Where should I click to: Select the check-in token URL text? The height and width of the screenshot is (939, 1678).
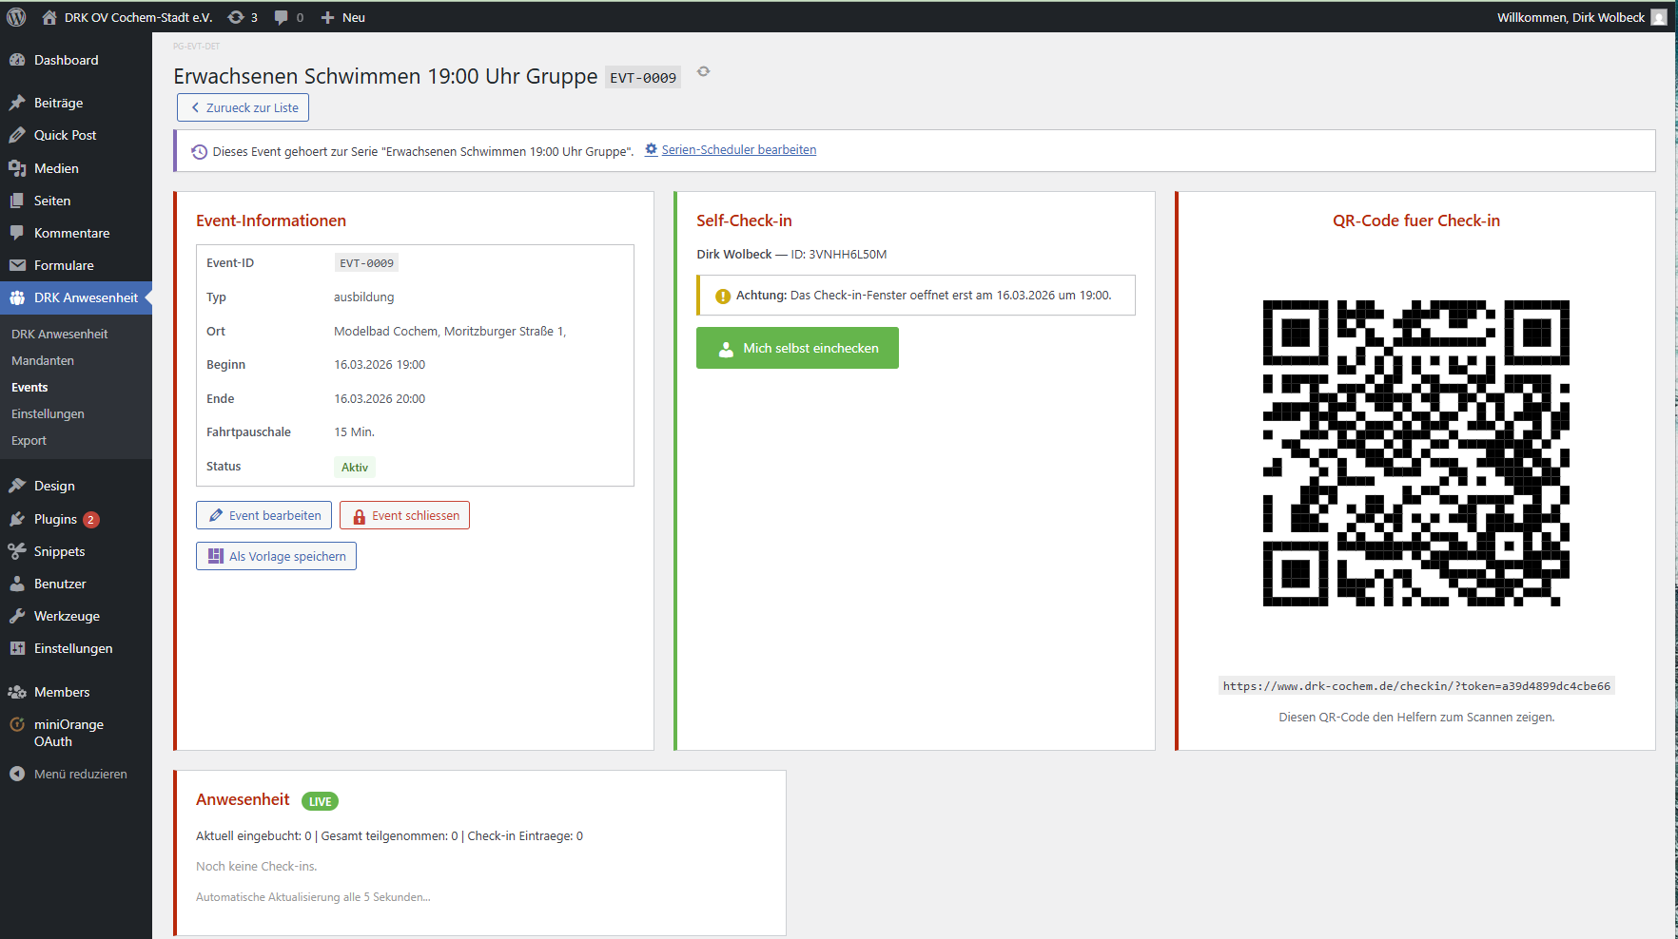[x=1416, y=686]
